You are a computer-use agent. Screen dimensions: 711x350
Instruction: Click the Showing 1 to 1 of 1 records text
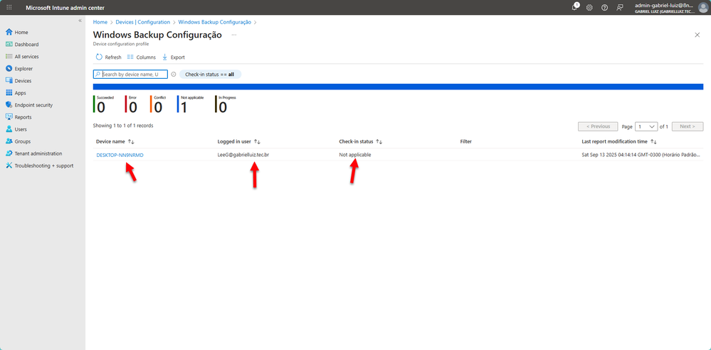tap(123, 126)
